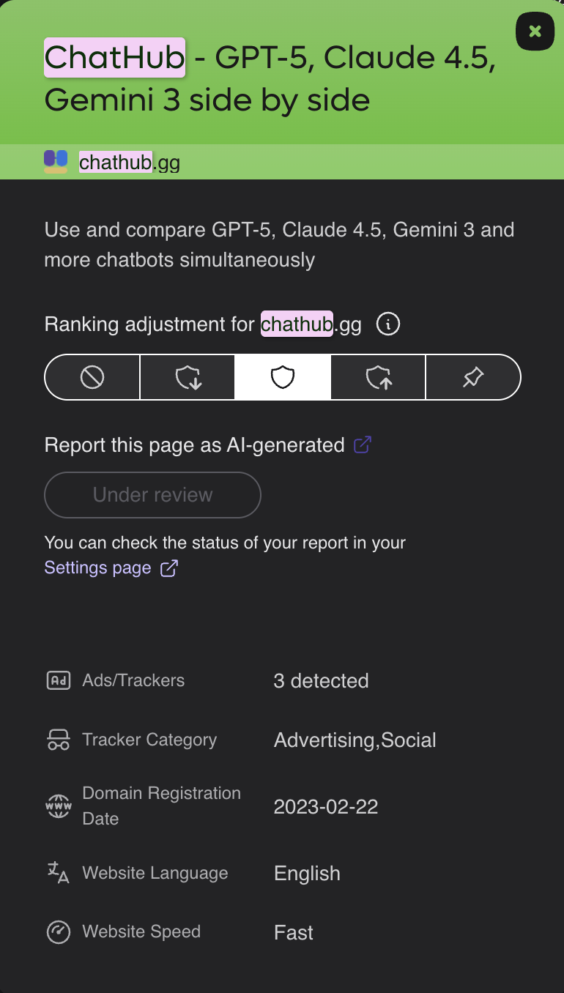Click the Website Language translate icon
Viewport: 564px width, 993px height.
click(59, 872)
